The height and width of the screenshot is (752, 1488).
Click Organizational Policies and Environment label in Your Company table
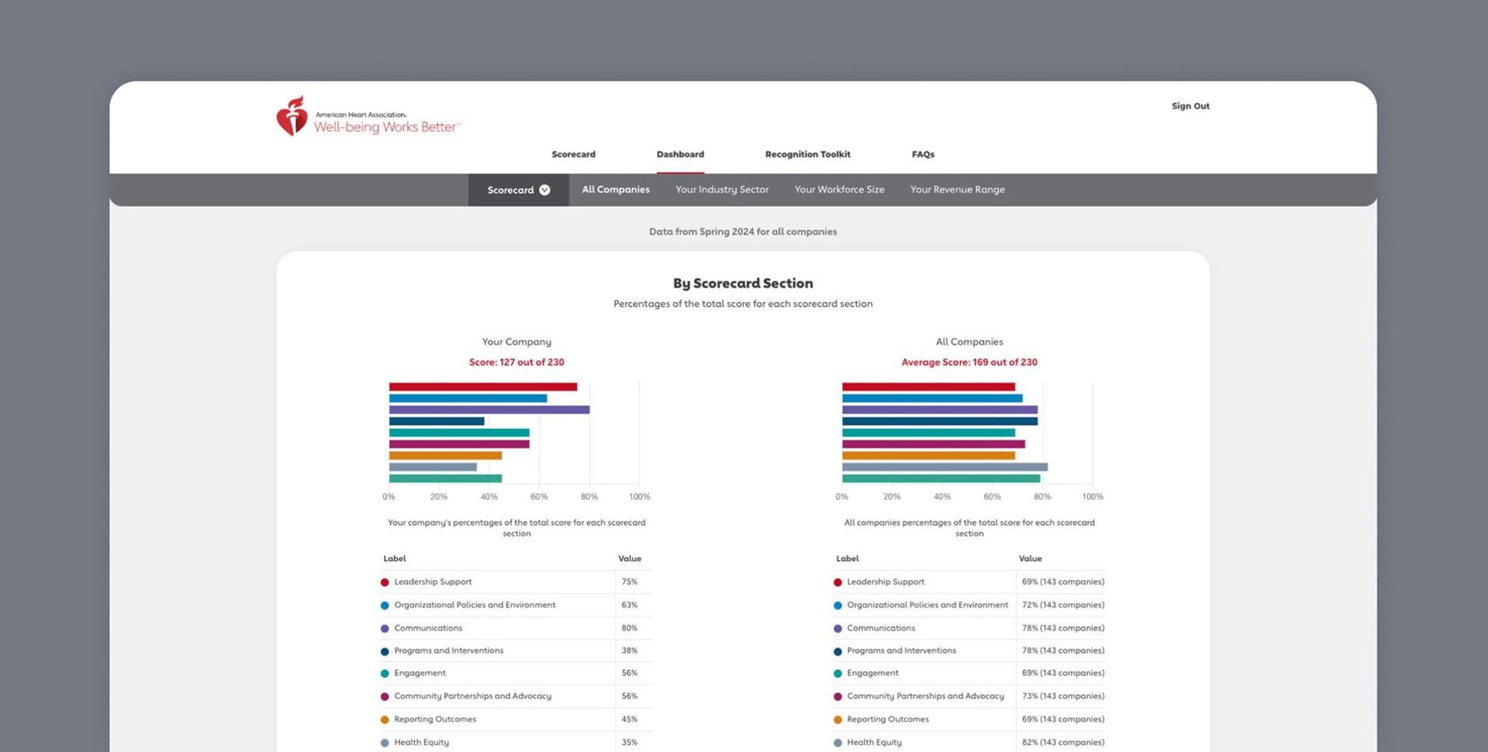(474, 605)
